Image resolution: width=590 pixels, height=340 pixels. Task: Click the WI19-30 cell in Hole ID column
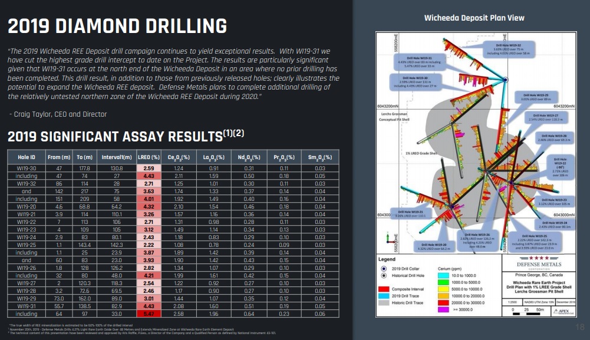[x=27, y=168]
